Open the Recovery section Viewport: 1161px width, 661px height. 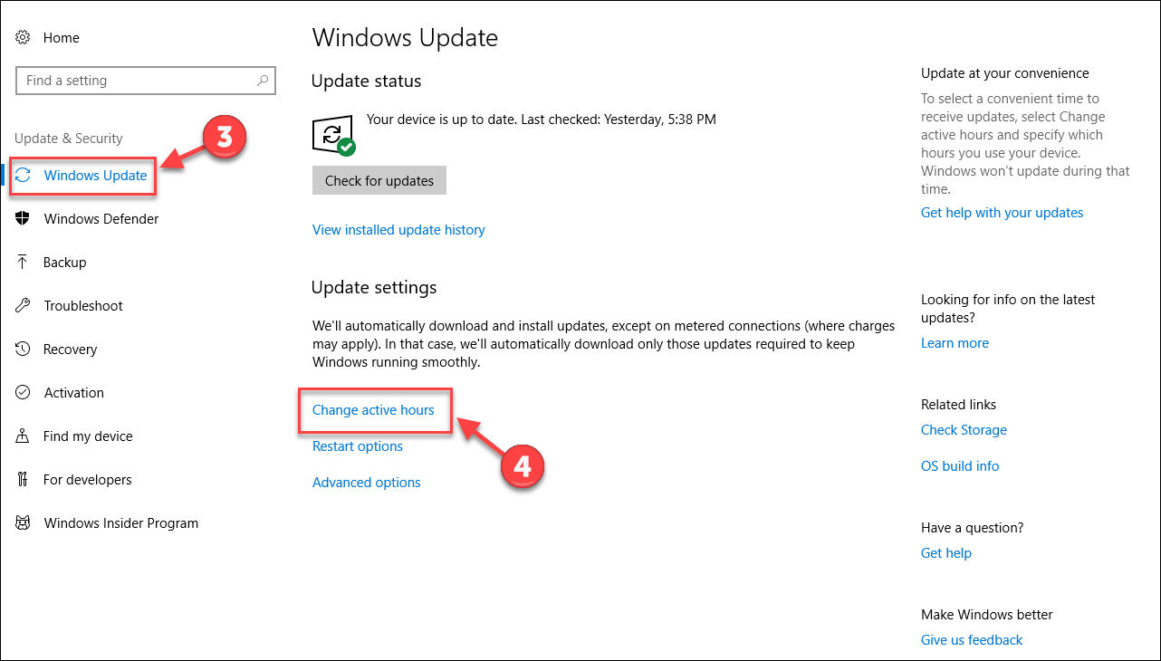tap(71, 350)
